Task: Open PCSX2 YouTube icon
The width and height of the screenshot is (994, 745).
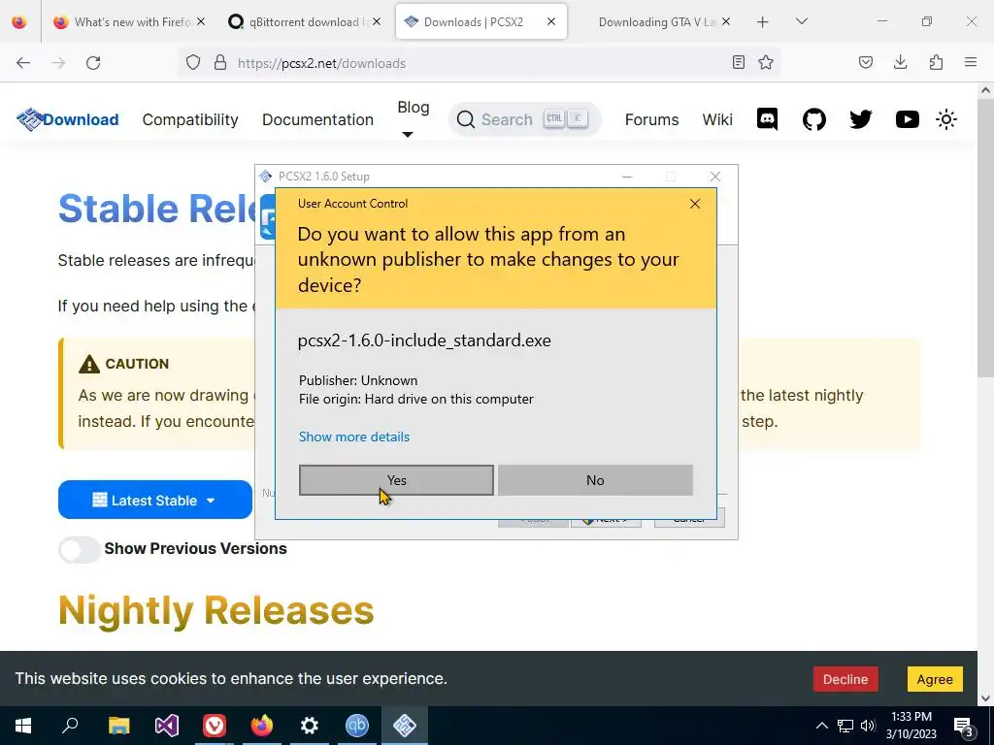Action: 908,119
